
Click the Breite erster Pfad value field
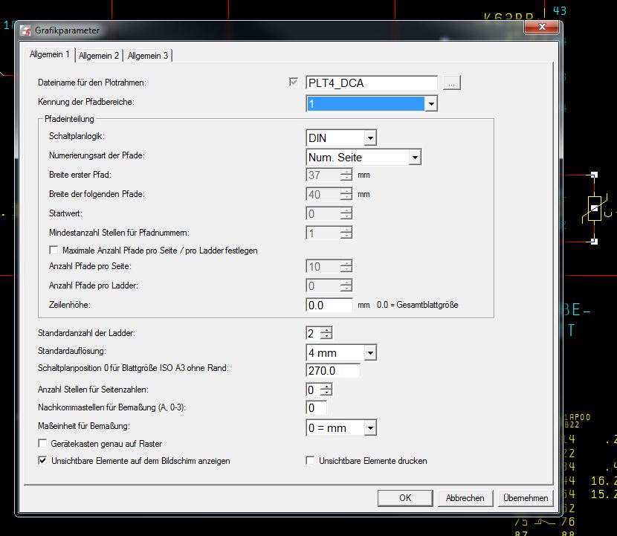(323, 175)
